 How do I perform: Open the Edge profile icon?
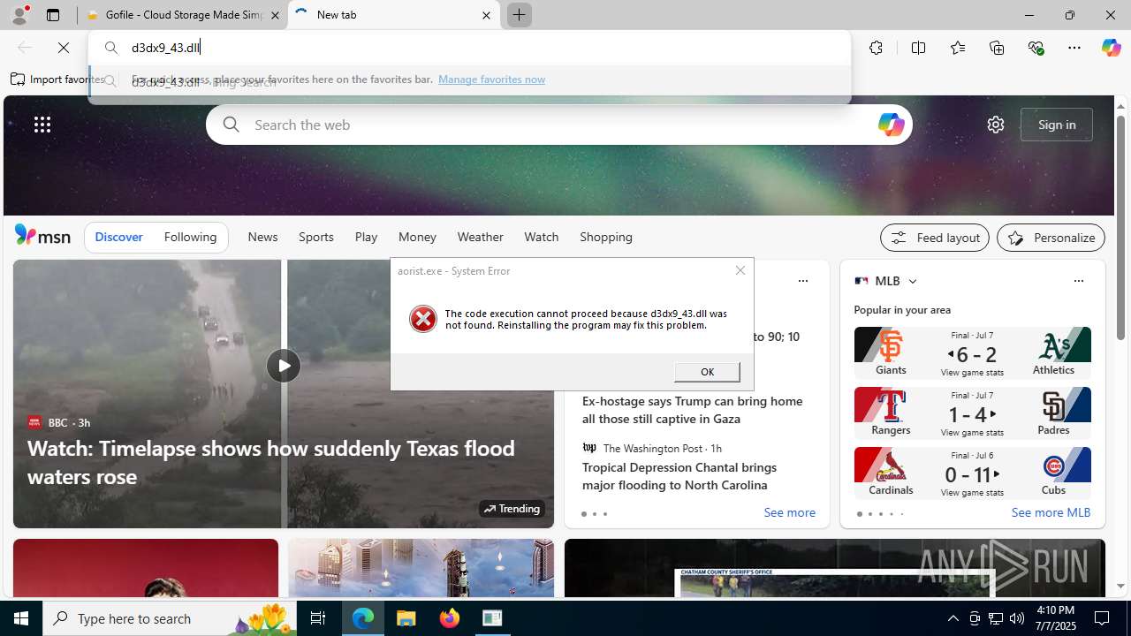pos(19,14)
